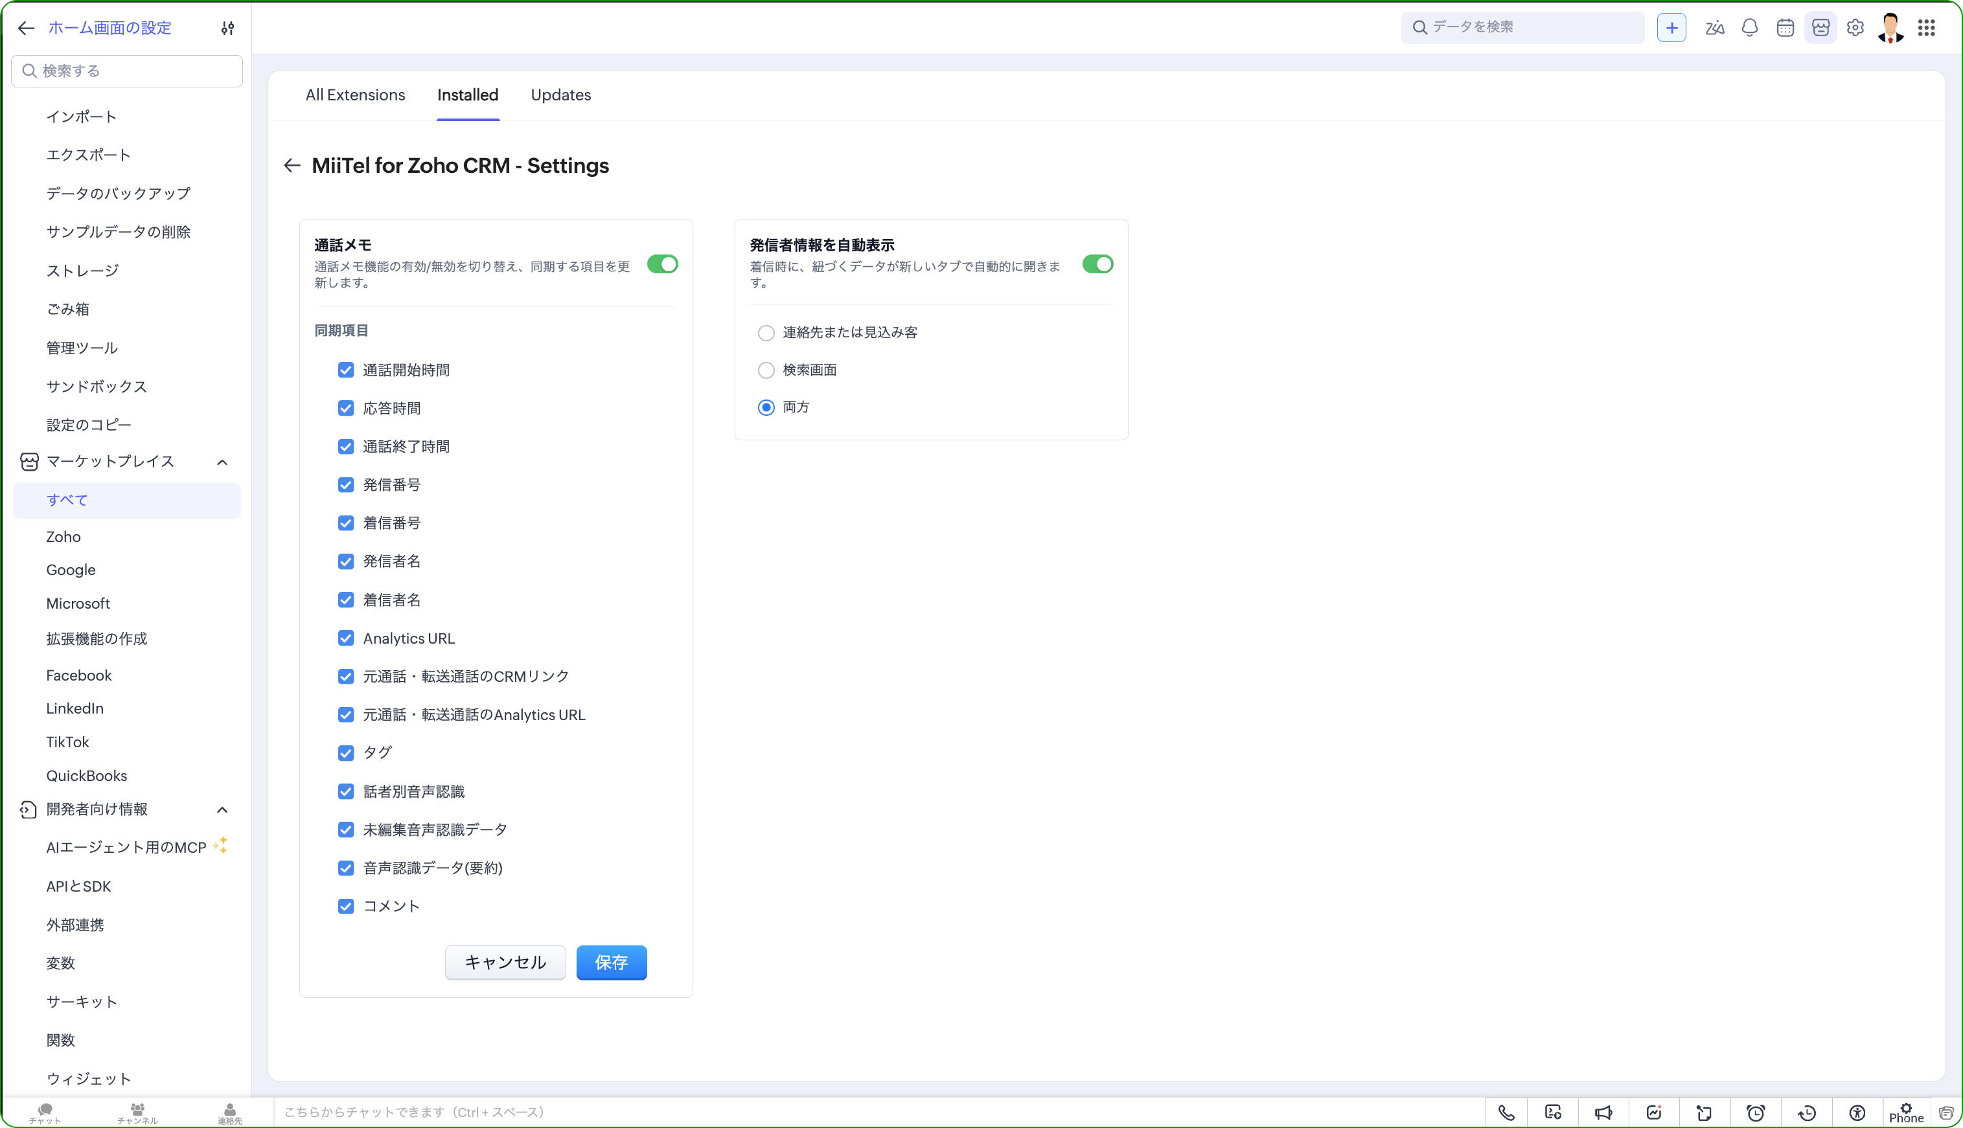This screenshot has height=1128, width=1963.
Task: Open the accessibility icon in bottom bar
Action: (1857, 1112)
